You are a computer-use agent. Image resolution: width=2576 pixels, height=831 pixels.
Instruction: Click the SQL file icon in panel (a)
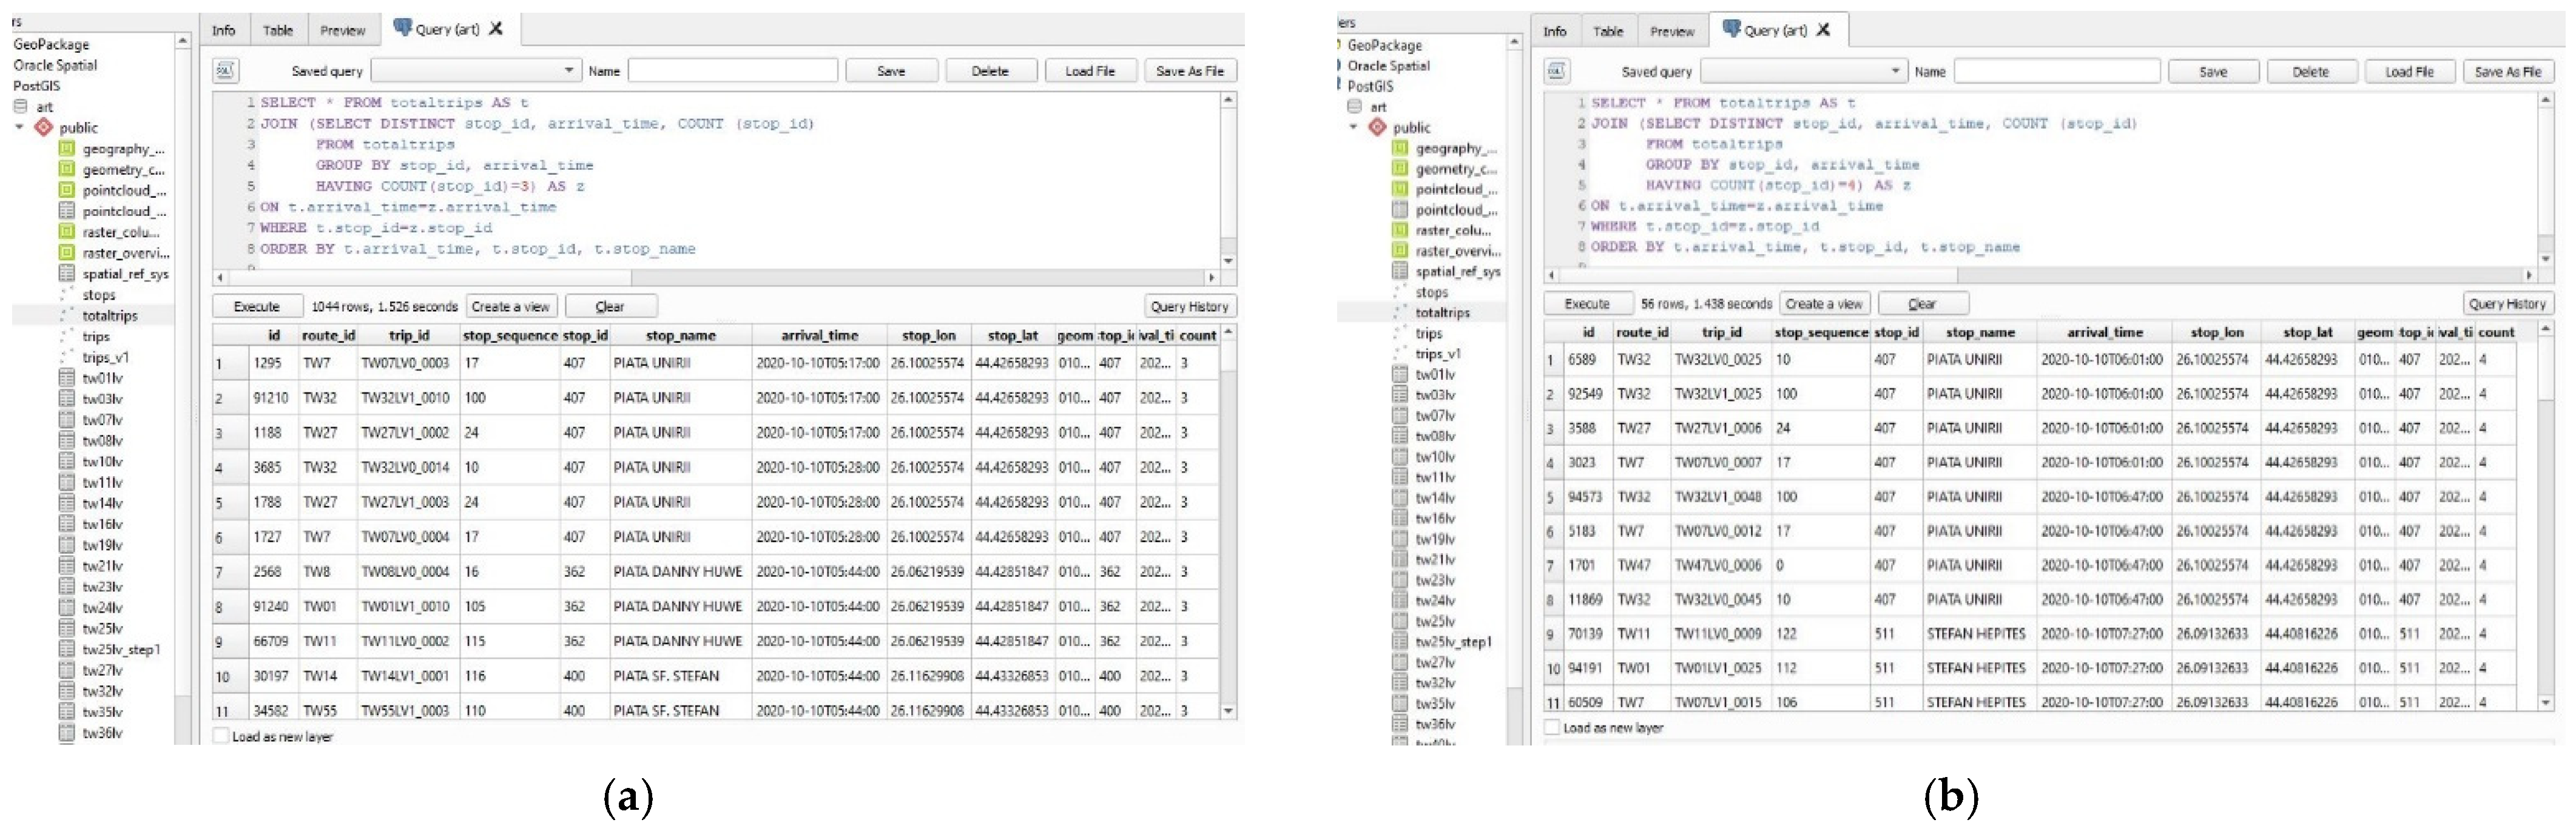point(225,71)
